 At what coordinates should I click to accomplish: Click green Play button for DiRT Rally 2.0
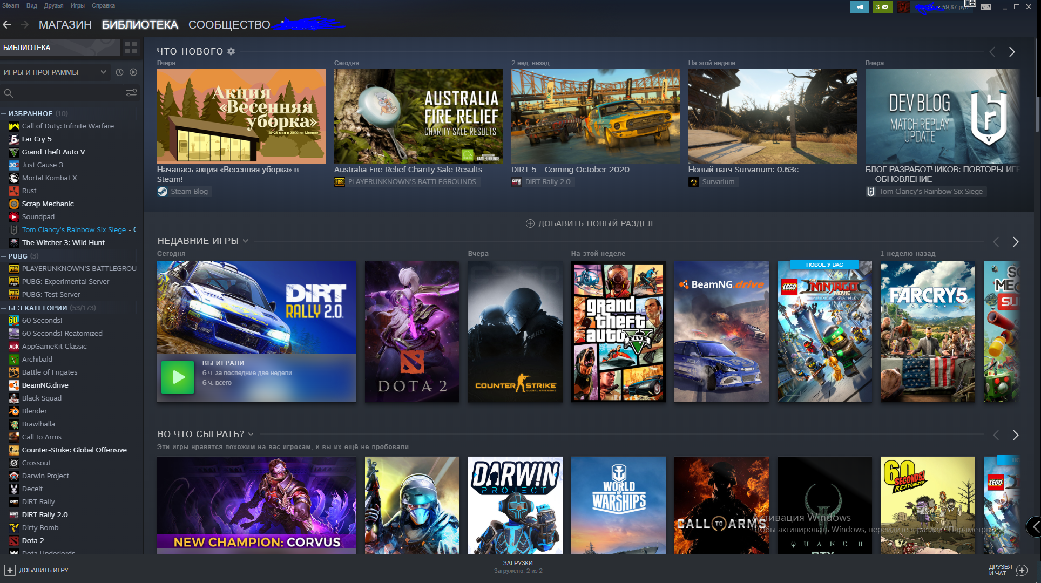pos(178,377)
